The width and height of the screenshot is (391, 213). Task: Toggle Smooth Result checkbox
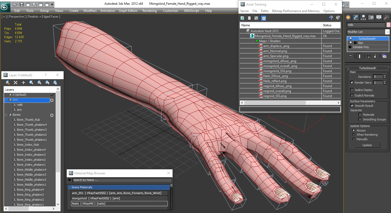(x=352, y=106)
